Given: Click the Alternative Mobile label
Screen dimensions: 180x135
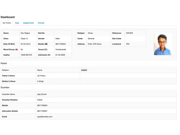Looking at the screenshot, I should 10,111.
